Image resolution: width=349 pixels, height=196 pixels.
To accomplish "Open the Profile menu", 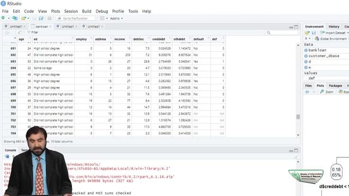I will coord(118,11).
